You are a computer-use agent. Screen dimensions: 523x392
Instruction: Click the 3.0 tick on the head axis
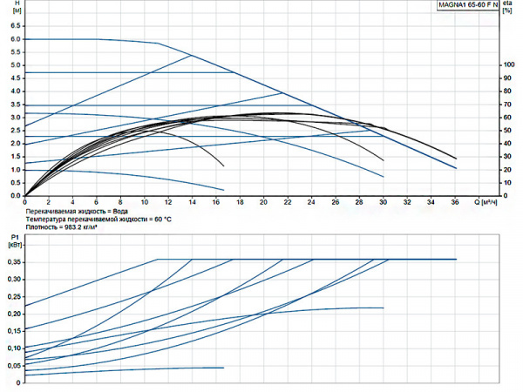[x=14, y=118]
